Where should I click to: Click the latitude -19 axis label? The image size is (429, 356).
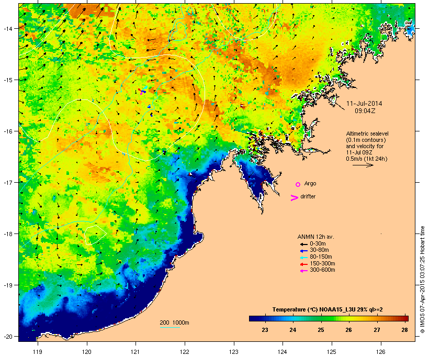(8, 285)
